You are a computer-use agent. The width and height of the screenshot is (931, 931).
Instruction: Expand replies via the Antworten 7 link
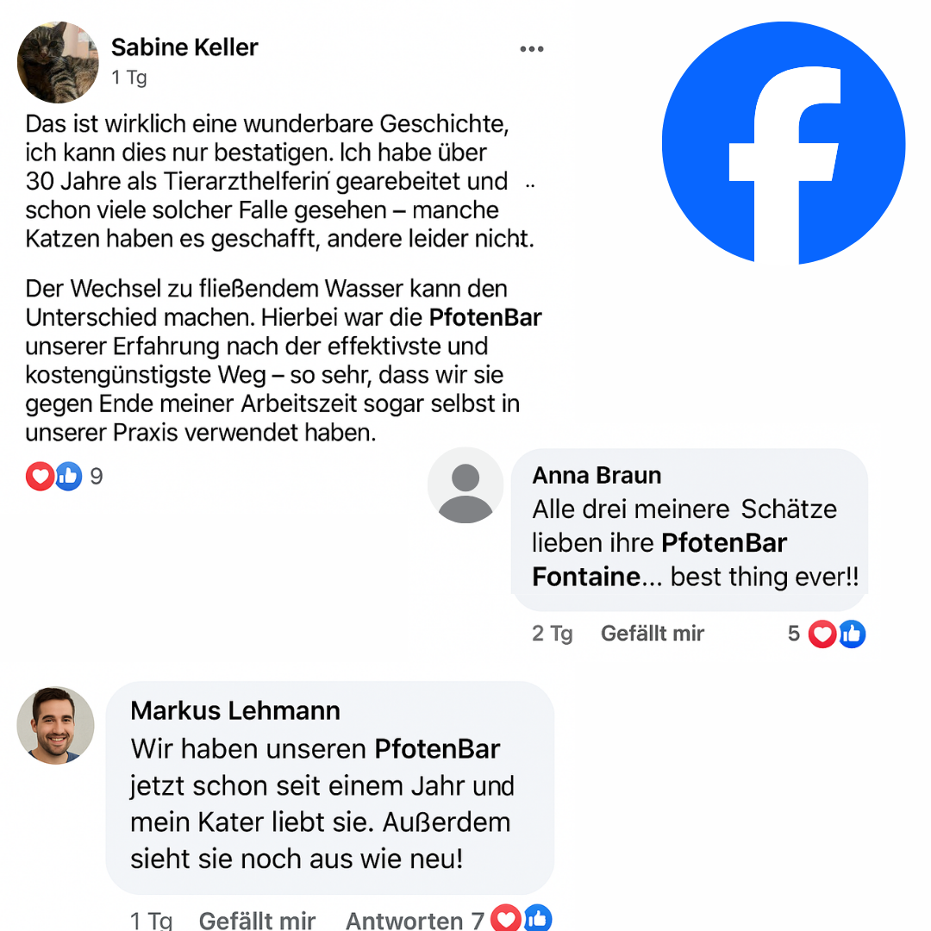pyautogui.click(x=414, y=920)
